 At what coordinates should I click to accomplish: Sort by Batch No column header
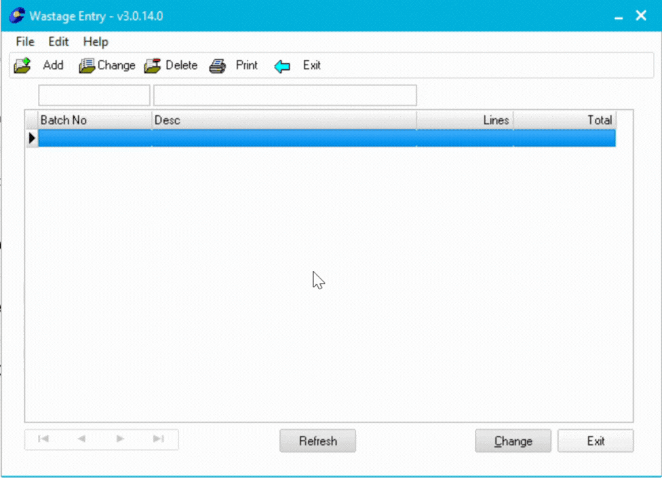94,120
